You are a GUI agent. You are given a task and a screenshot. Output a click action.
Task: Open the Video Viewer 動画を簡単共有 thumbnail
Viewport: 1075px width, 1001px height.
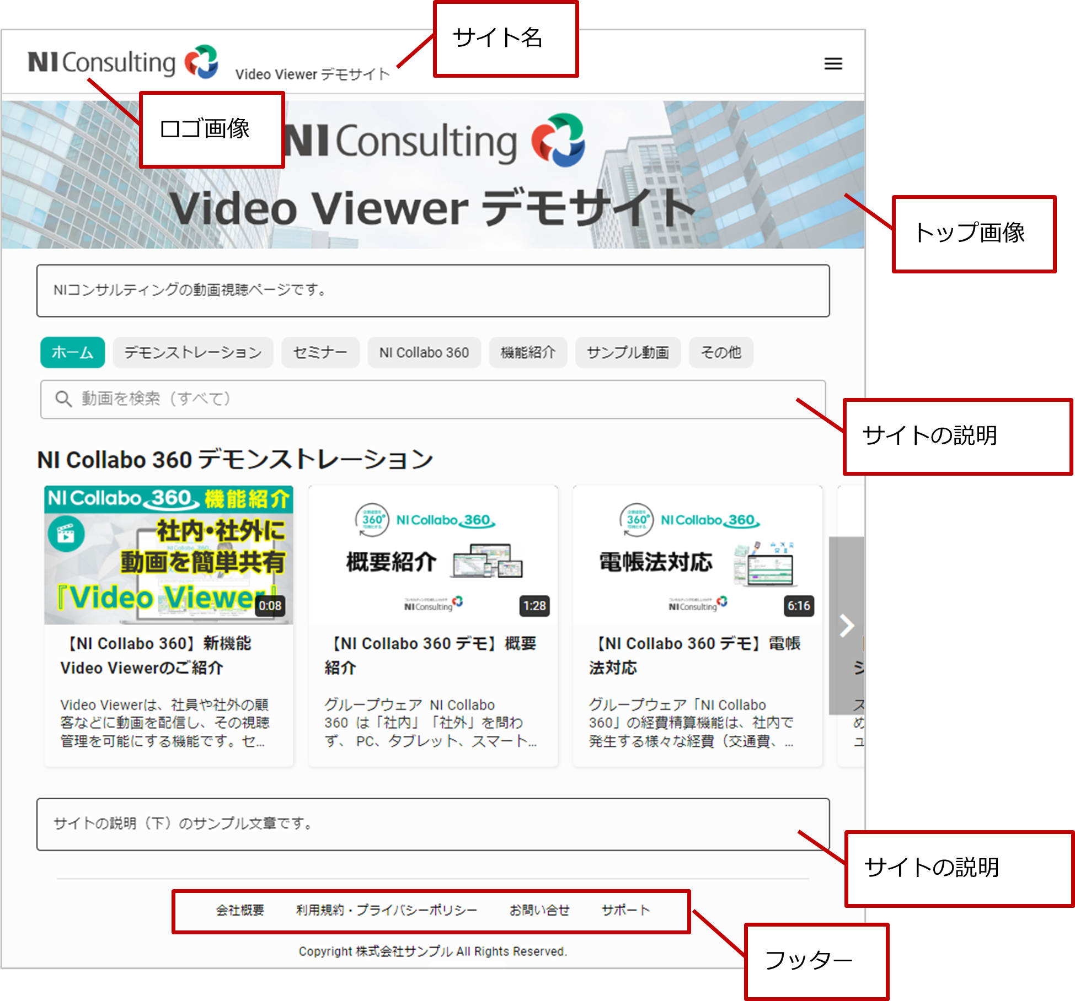169,555
